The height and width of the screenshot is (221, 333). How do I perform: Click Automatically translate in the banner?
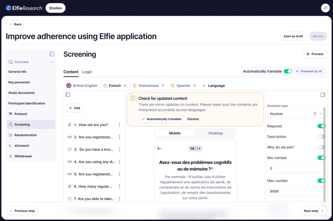(161, 119)
